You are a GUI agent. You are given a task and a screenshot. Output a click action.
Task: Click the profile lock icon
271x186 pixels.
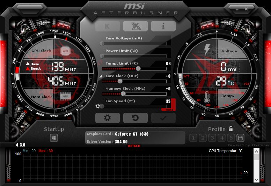[231, 128]
